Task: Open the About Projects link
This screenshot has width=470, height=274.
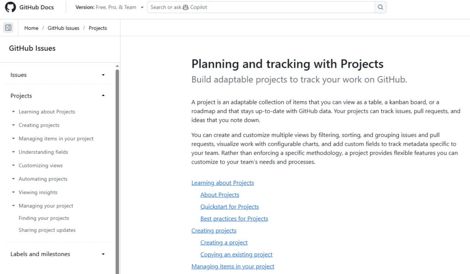Action: [x=220, y=195]
